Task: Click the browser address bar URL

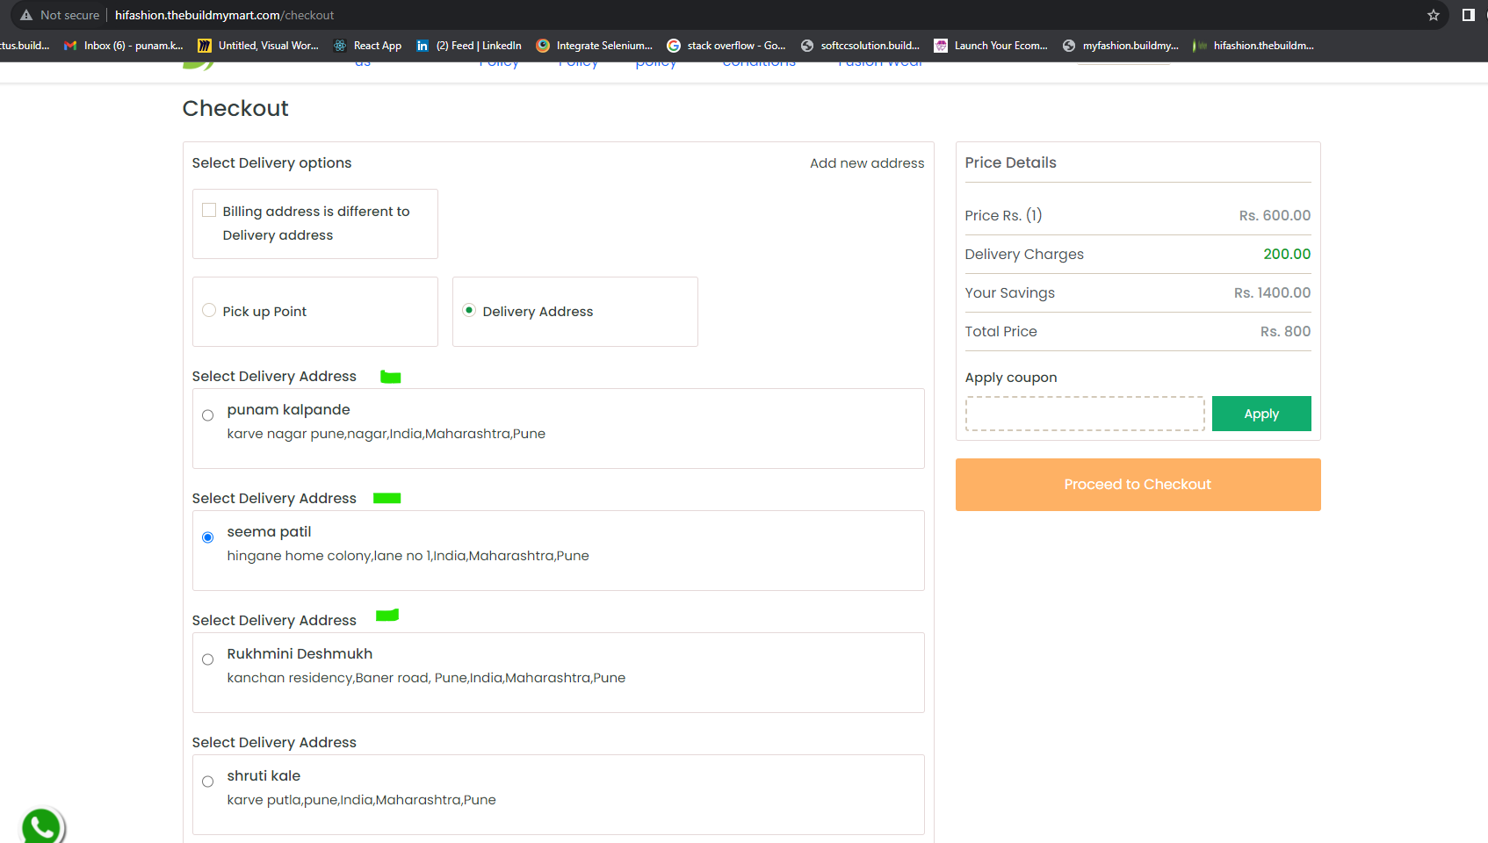Action: click(224, 15)
